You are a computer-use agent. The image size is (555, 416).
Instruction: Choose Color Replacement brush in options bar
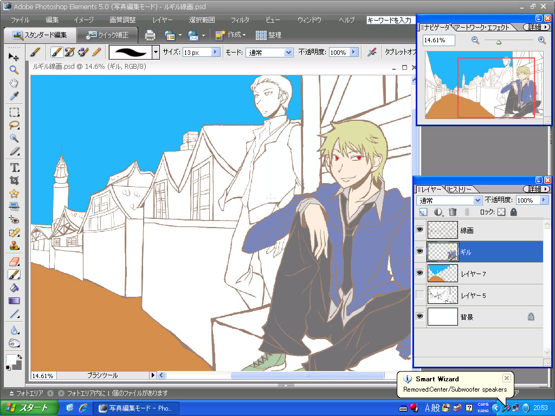[83, 53]
